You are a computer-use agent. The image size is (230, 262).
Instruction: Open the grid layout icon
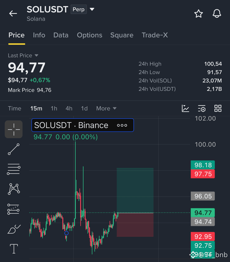click(x=218, y=108)
